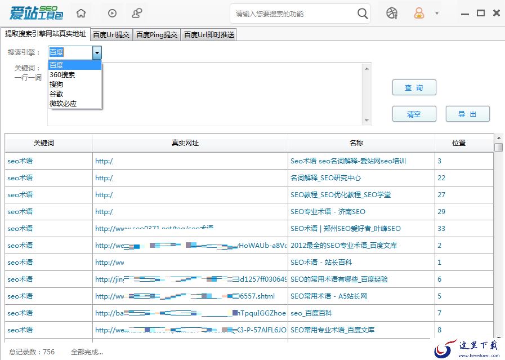This screenshot has height=360, width=505.
Task: Focus the function search input field
Action: pos(293,14)
